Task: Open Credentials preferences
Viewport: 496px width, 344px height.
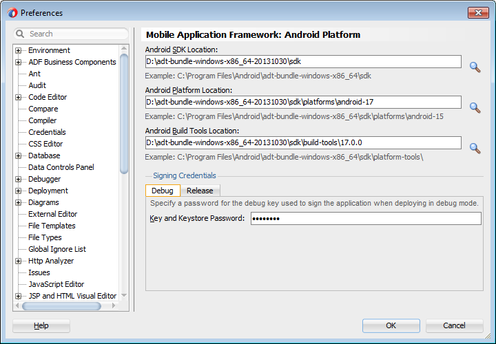Action: [x=47, y=132]
